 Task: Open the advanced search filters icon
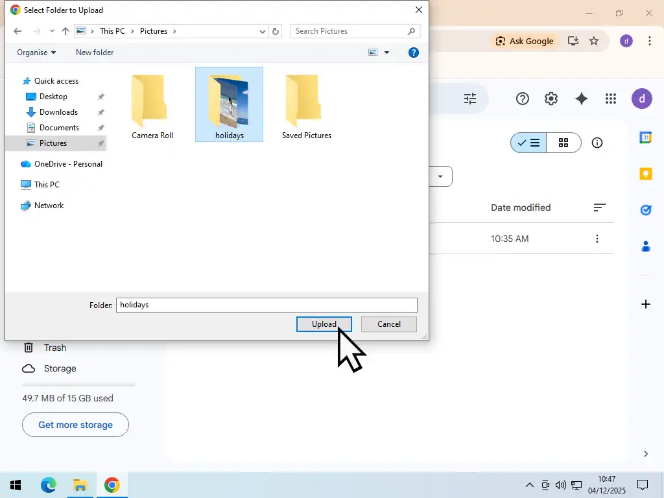click(x=469, y=99)
